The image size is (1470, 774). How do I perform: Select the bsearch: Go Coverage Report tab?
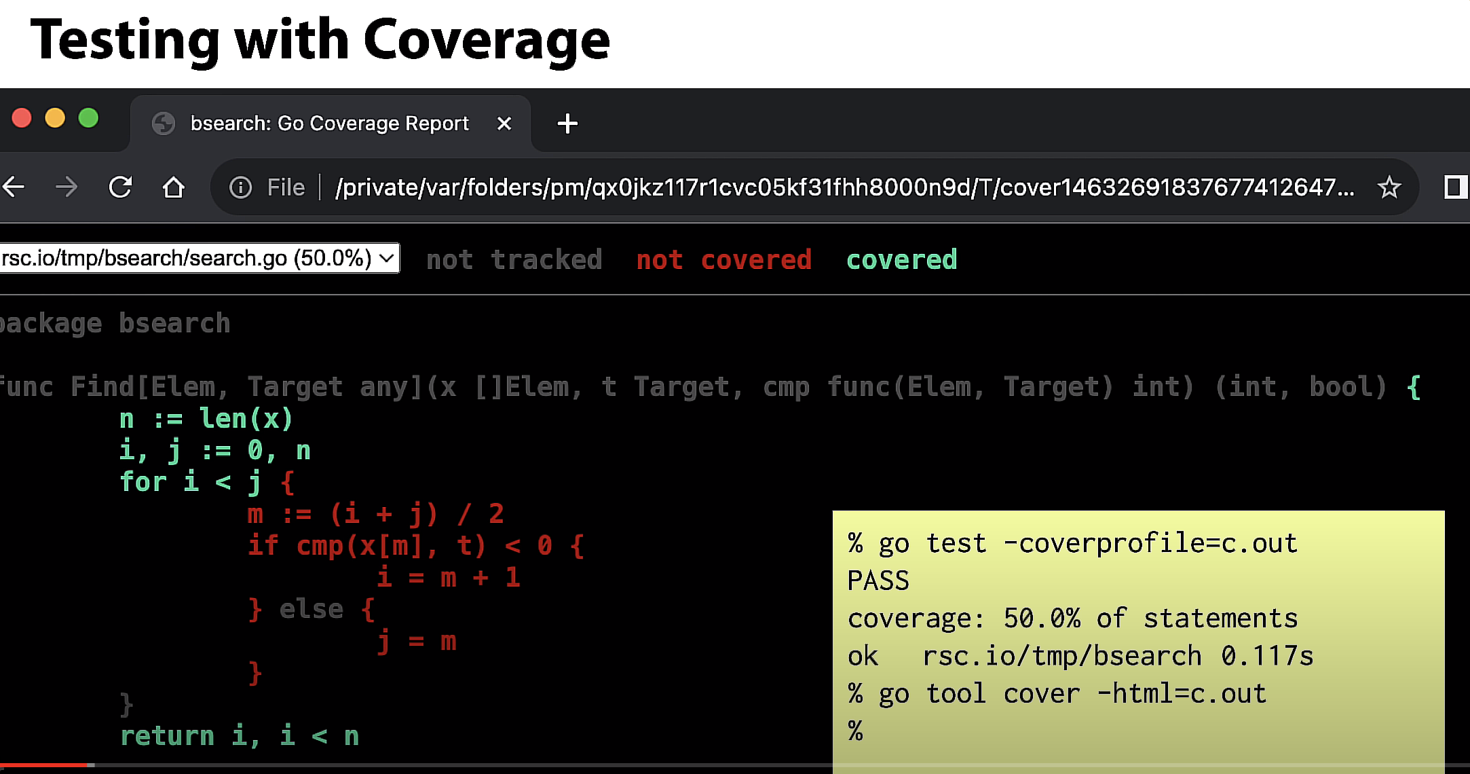point(329,124)
